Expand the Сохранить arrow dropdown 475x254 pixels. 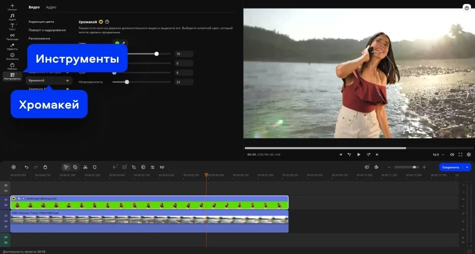(x=467, y=167)
